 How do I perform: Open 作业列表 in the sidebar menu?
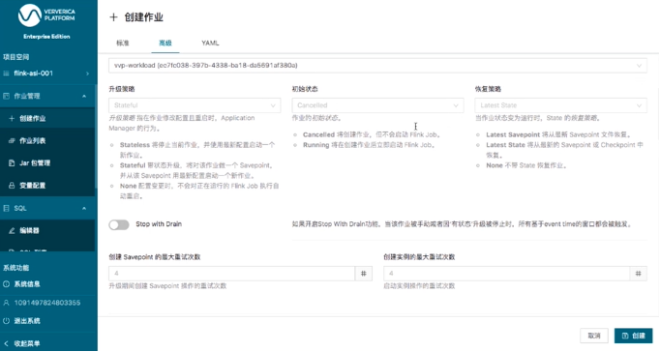click(x=48, y=141)
